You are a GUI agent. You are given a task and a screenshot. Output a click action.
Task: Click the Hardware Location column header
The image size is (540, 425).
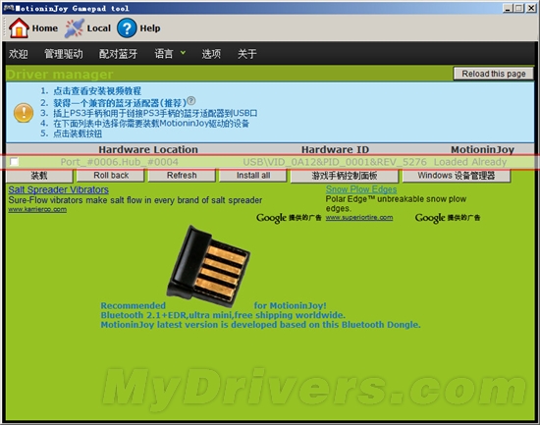[148, 149]
